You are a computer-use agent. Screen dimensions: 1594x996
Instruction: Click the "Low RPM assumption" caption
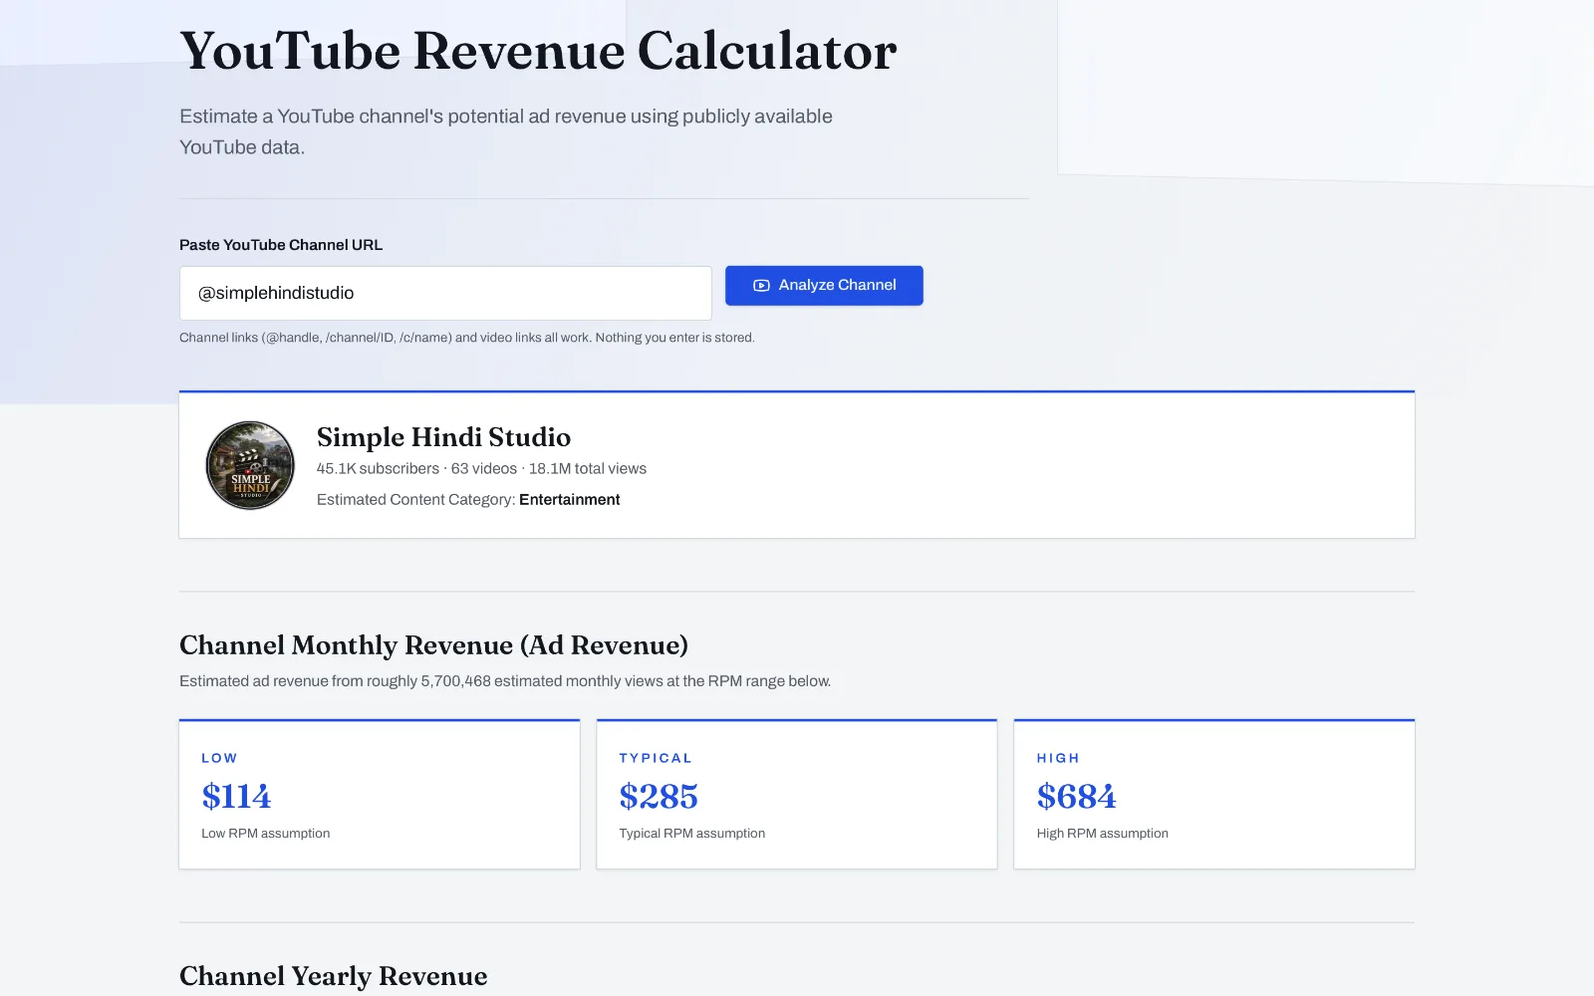tap(265, 834)
